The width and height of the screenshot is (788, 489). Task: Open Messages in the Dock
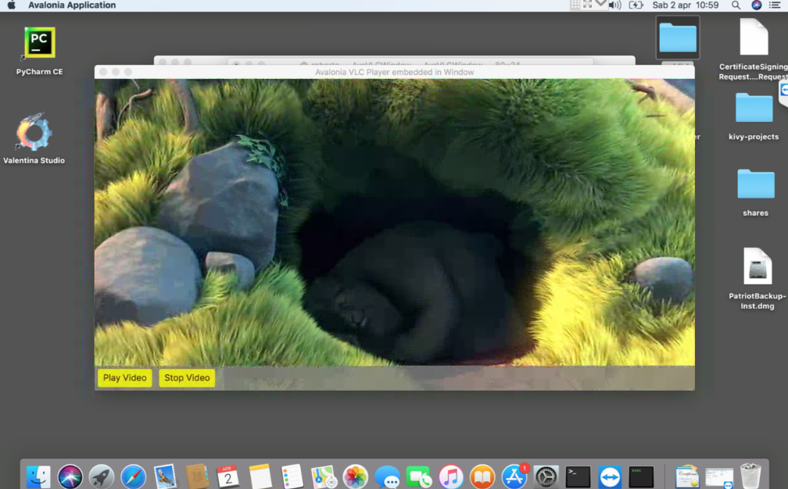coord(387,476)
